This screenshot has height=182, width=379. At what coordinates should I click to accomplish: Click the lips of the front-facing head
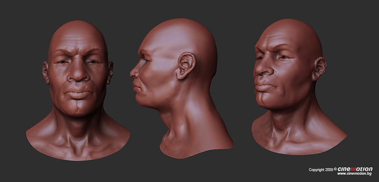[79, 94]
